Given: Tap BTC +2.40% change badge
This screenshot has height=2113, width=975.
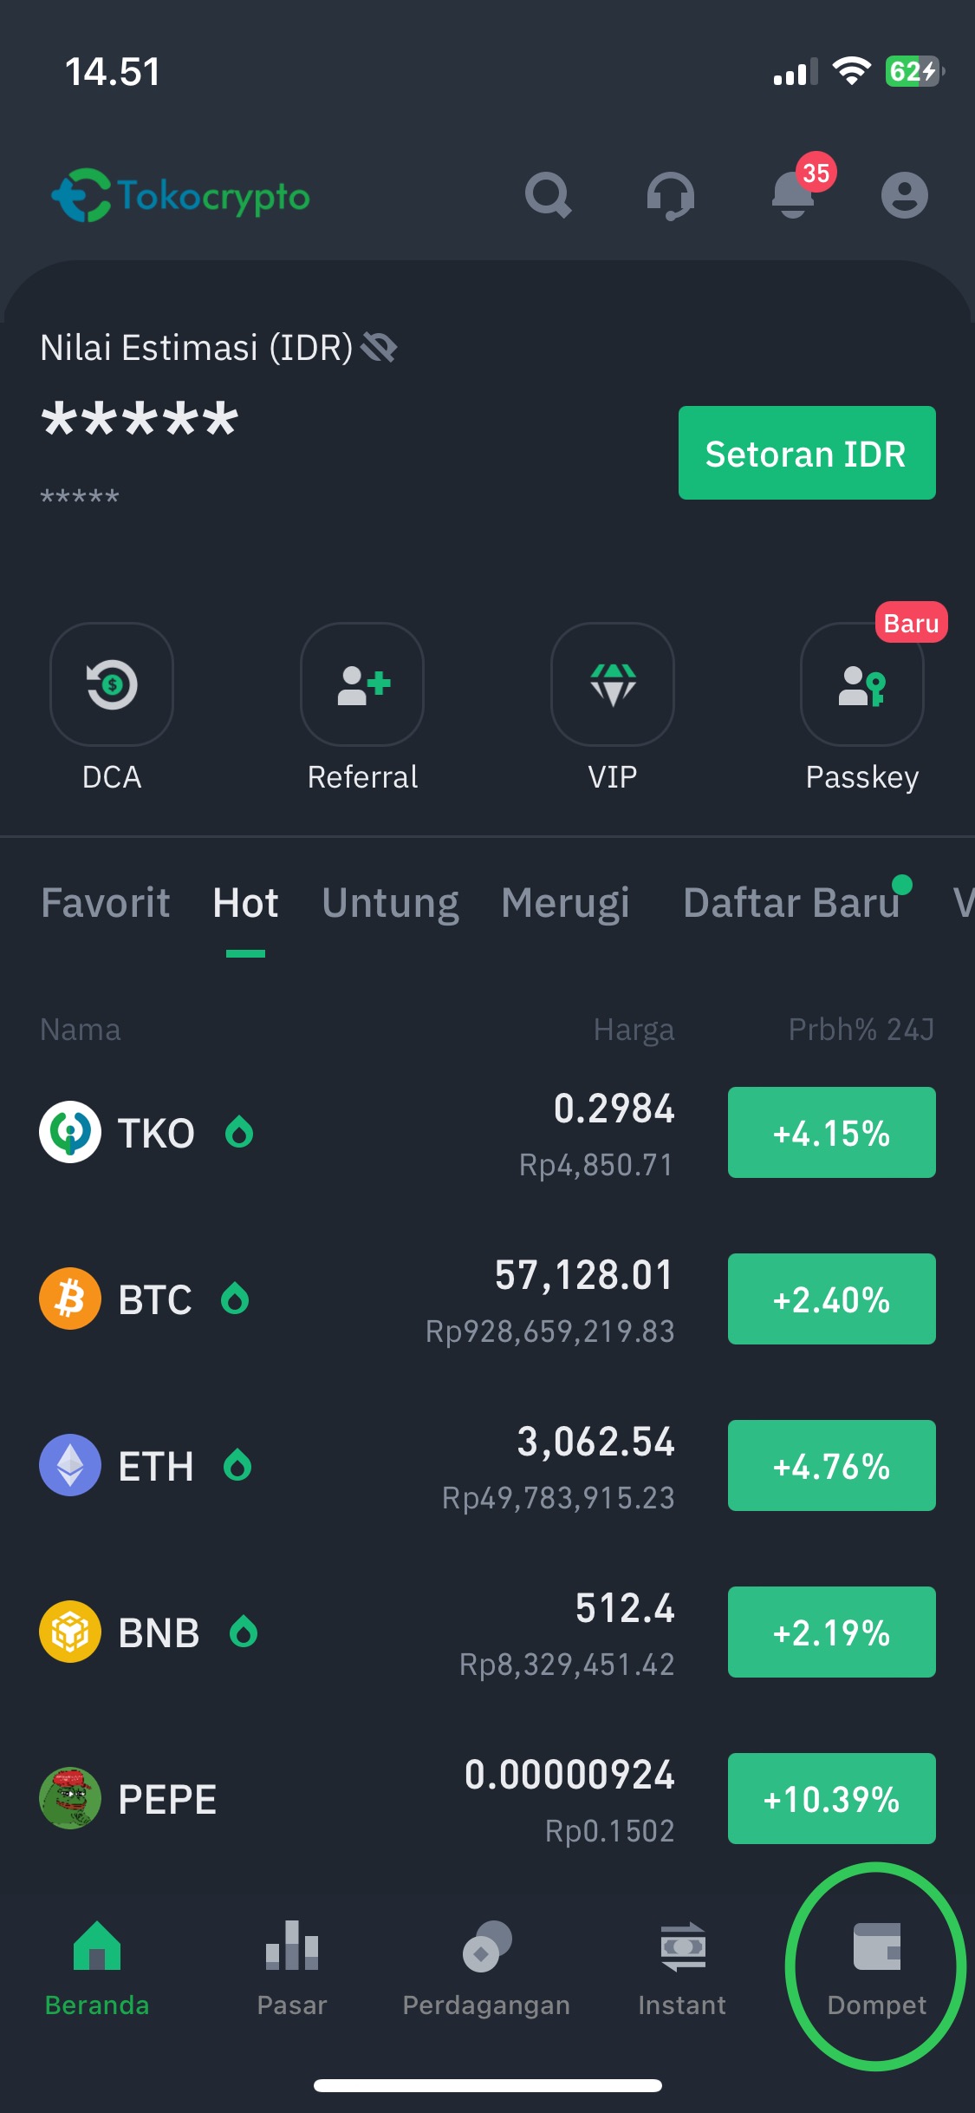Looking at the screenshot, I should point(832,1299).
